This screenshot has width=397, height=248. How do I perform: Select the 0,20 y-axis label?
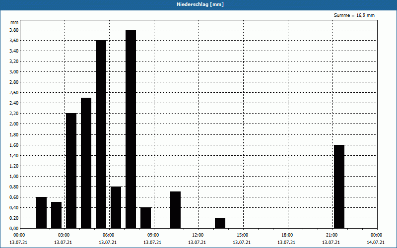(x=14, y=218)
